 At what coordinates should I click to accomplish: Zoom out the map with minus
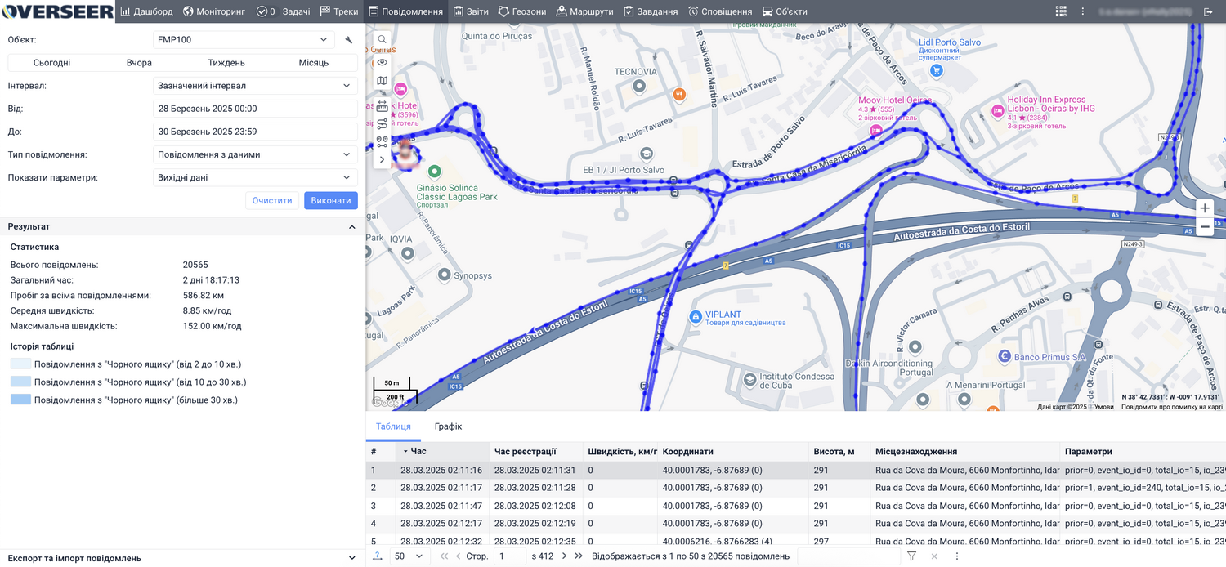pos(1205,227)
